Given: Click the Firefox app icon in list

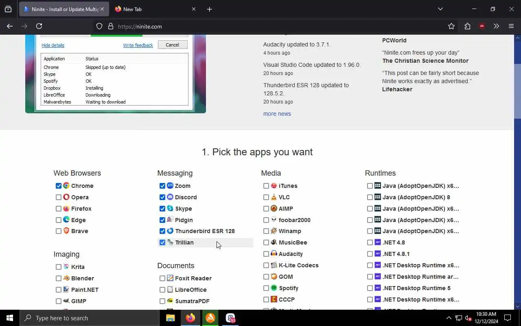Looking at the screenshot, I should click(x=66, y=208).
